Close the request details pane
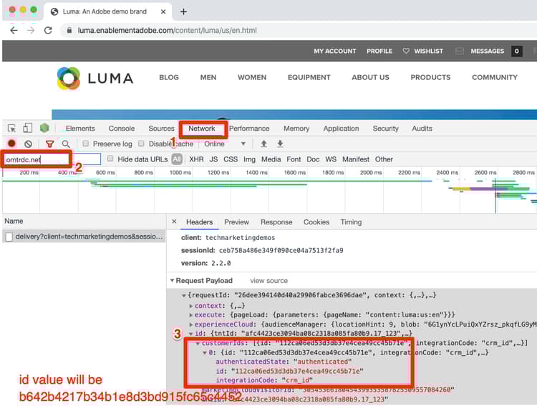This screenshot has width=537, height=408. pyautogui.click(x=174, y=222)
